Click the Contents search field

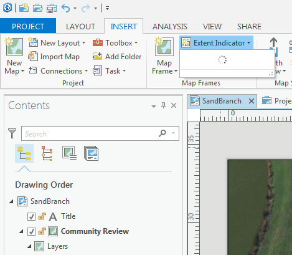100,133
